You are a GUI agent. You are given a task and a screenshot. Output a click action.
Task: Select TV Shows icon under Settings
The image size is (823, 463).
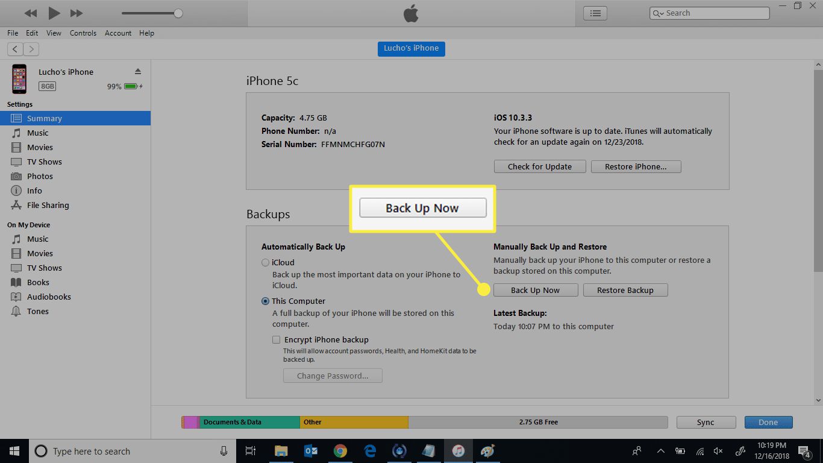[x=16, y=162]
